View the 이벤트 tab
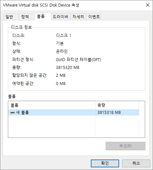The image size is (153, 170). 94,17
